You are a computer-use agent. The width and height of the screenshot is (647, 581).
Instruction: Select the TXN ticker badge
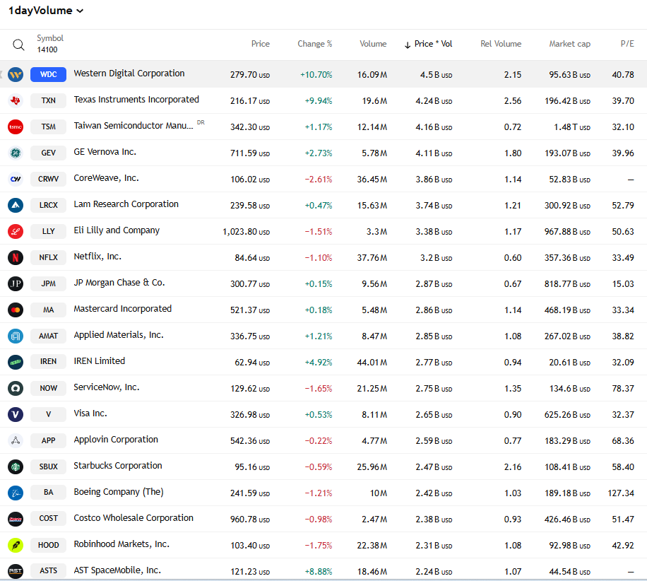[48, 100]
